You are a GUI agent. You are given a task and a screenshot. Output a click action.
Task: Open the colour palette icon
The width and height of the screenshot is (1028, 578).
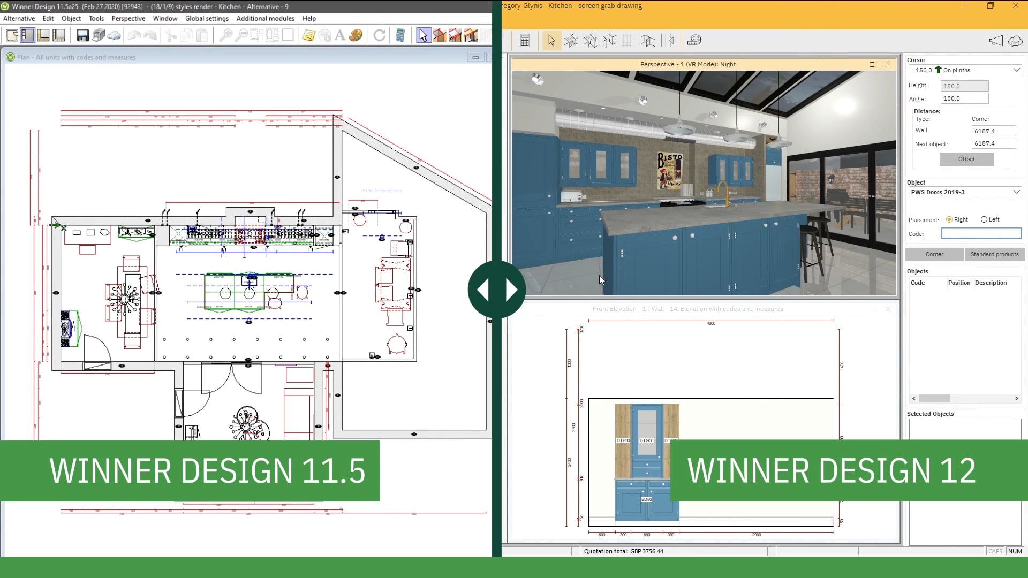pyautogui.click(x=356, y=35)
